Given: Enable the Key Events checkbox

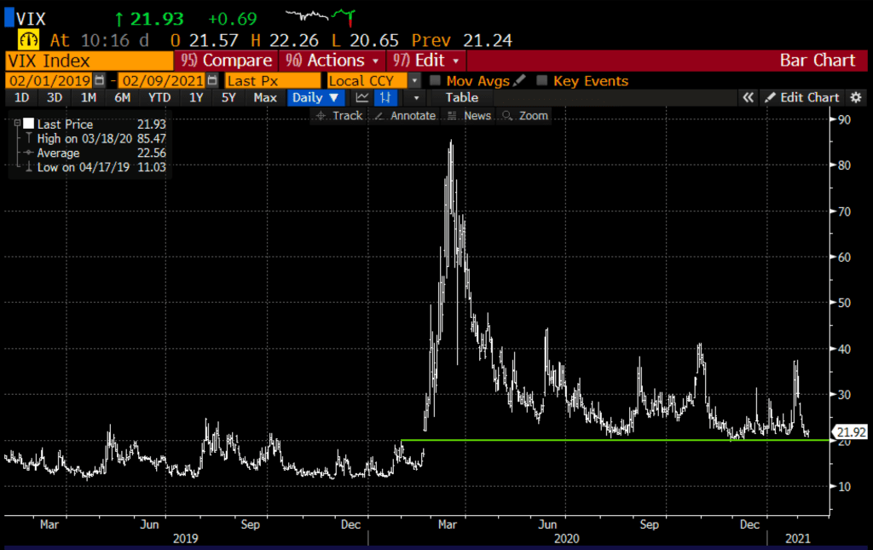Looking at the screenshot, I should click(542, 81).
